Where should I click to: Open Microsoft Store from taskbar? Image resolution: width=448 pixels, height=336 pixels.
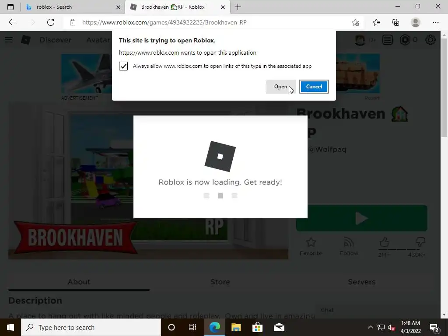click(x=257, y=327)
